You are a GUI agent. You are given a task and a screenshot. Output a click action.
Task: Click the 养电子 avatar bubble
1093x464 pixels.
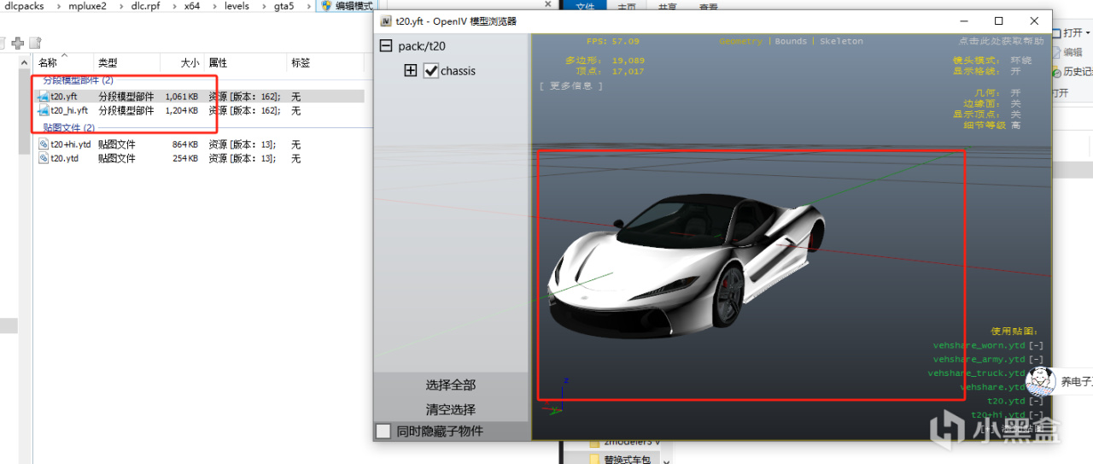coord(1039,382)
